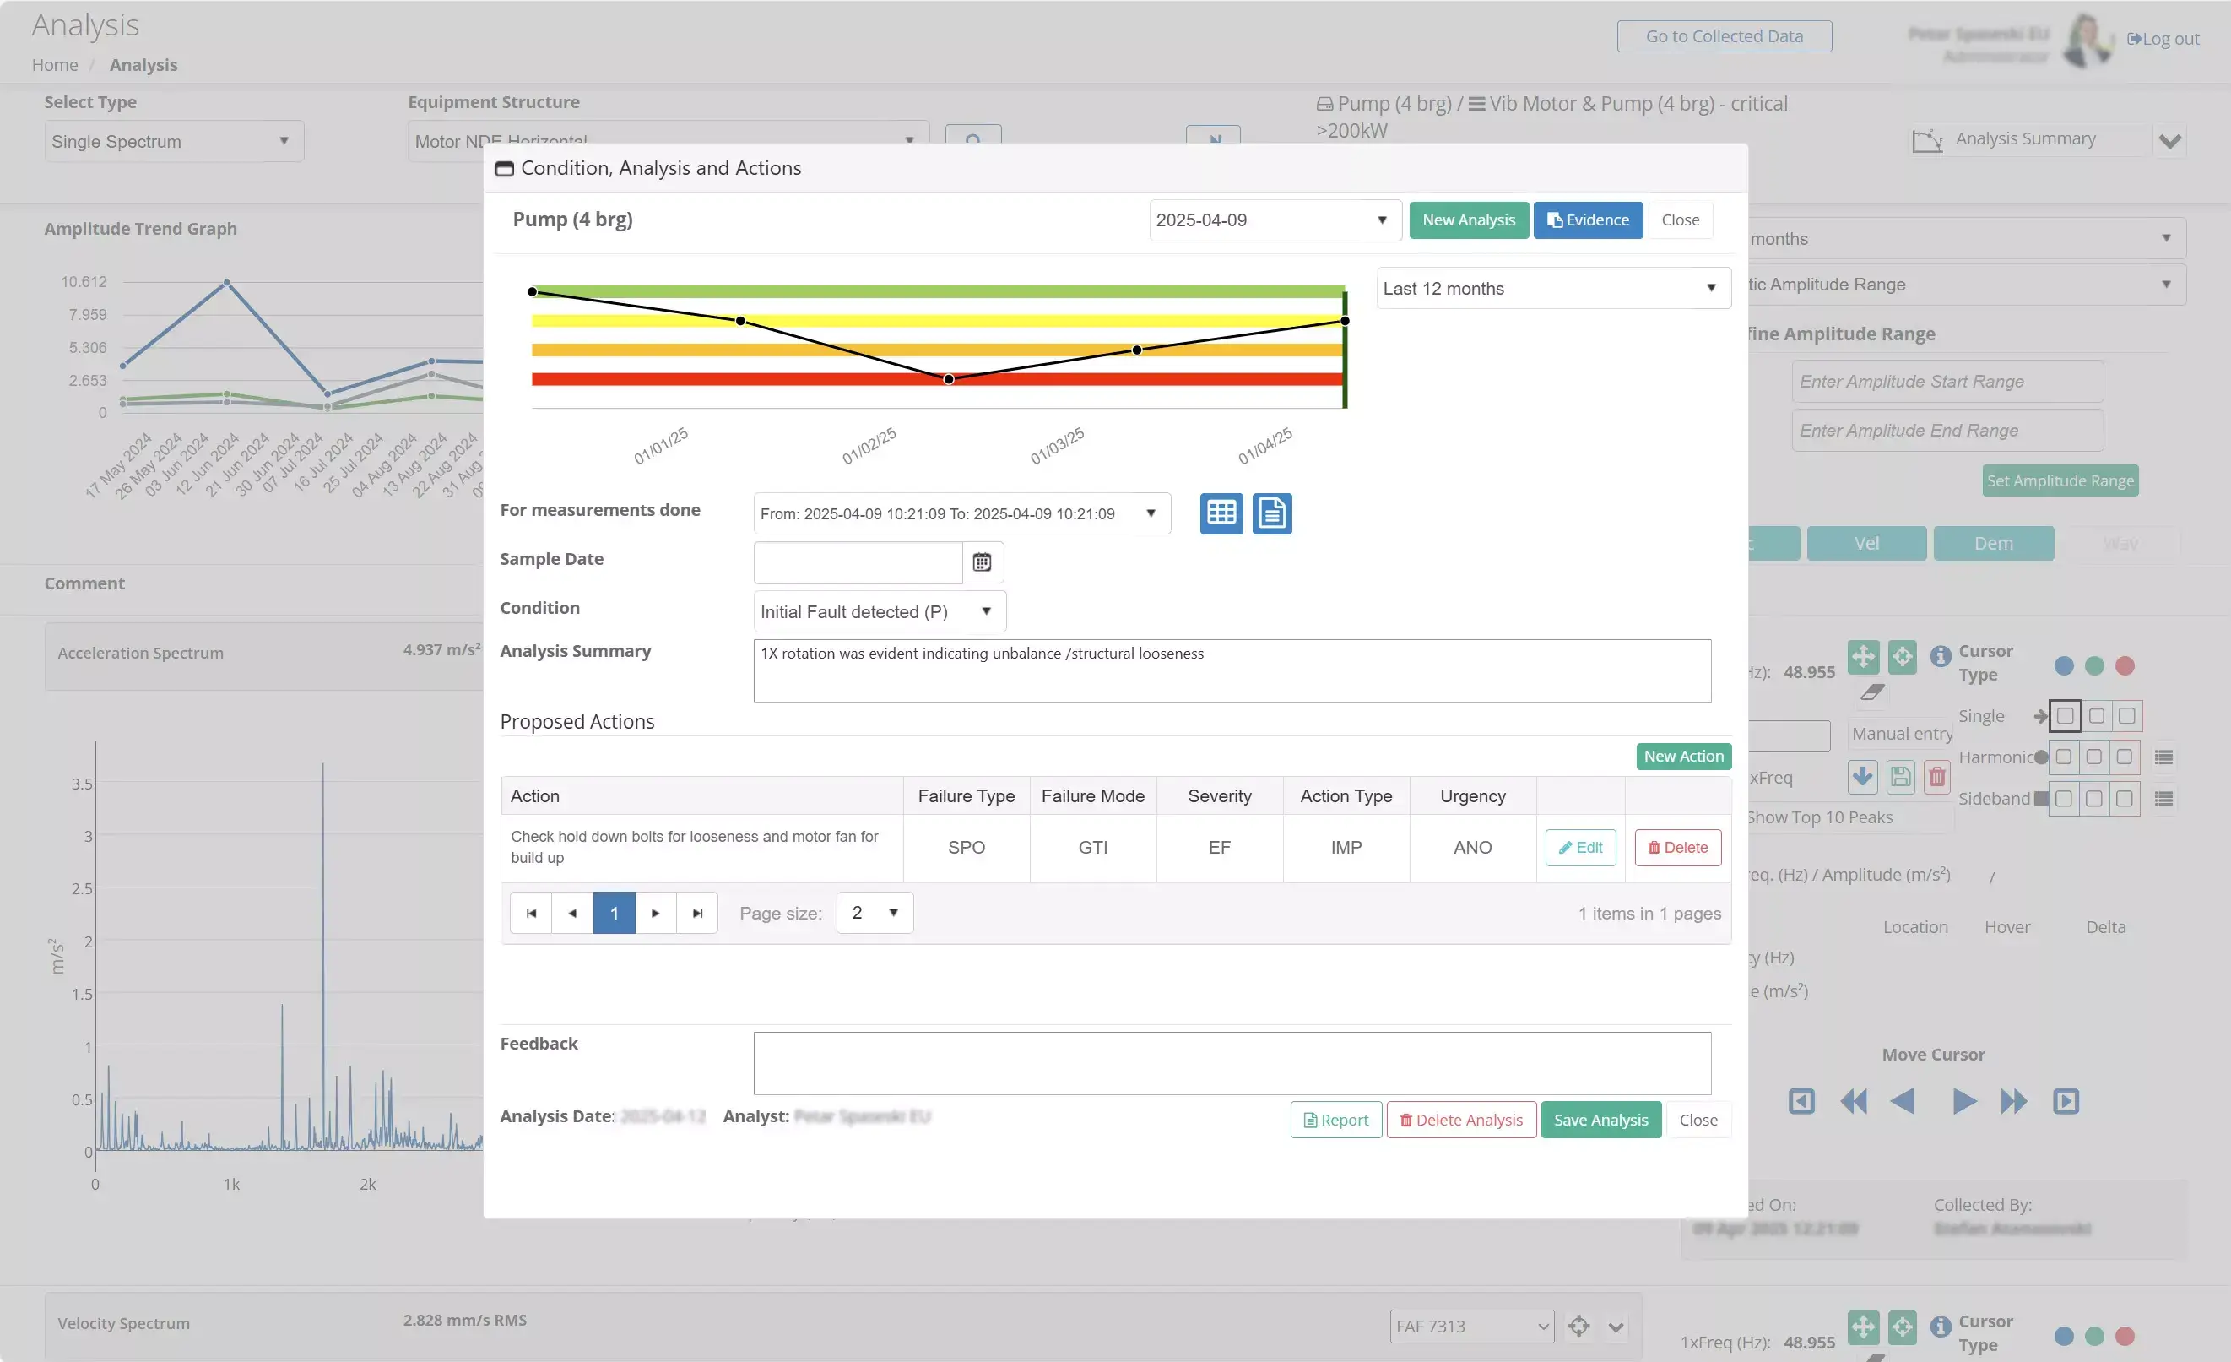Click the Save Analysis button
The height and width of the screenshot is (1362, 2231).
pos(1600,1121)
